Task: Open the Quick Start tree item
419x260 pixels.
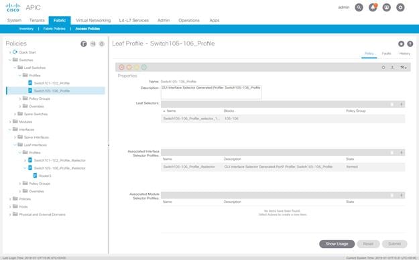Action: [27, 52]
